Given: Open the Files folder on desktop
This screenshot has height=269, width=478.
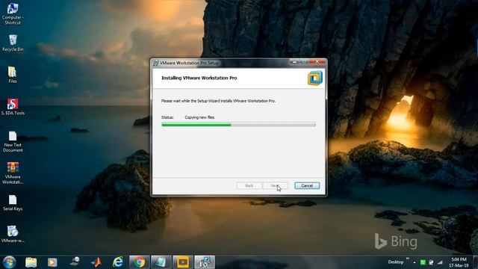Looking at the screenshot, I should coord(13,75).
